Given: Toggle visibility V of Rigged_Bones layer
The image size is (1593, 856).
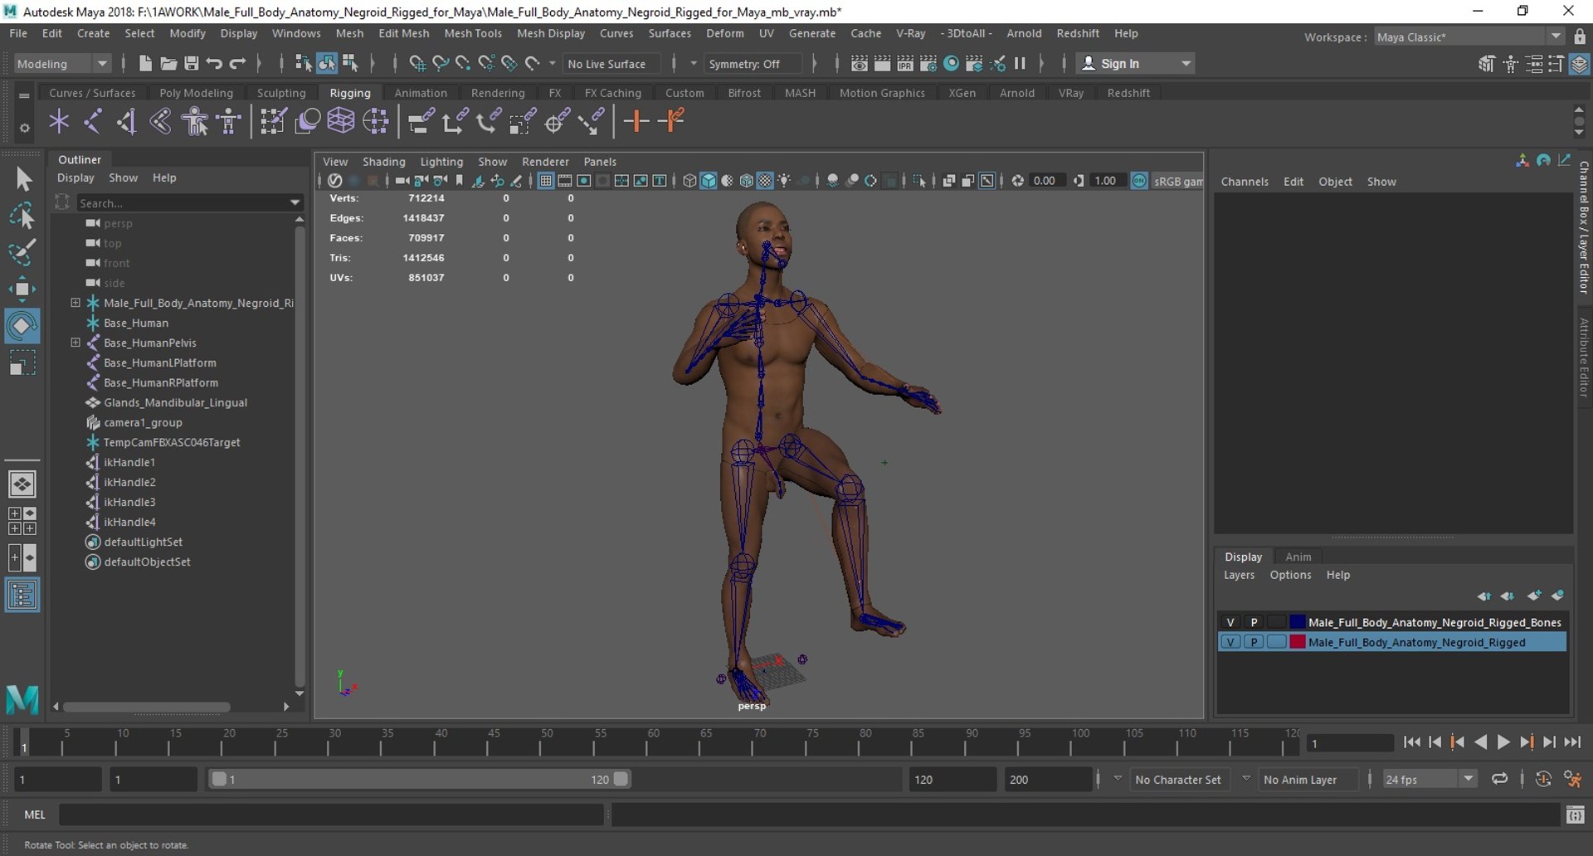Looking at the screenshot, I should [1230, 622].
